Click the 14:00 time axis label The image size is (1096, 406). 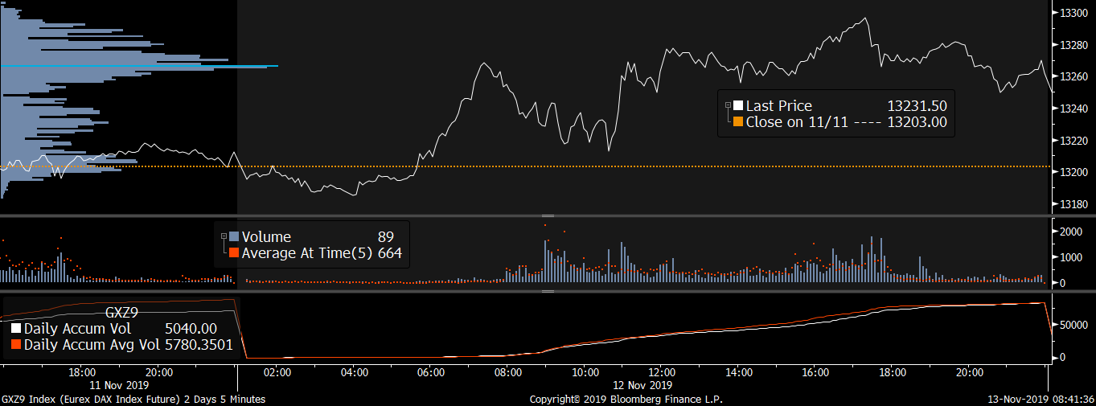739,372
